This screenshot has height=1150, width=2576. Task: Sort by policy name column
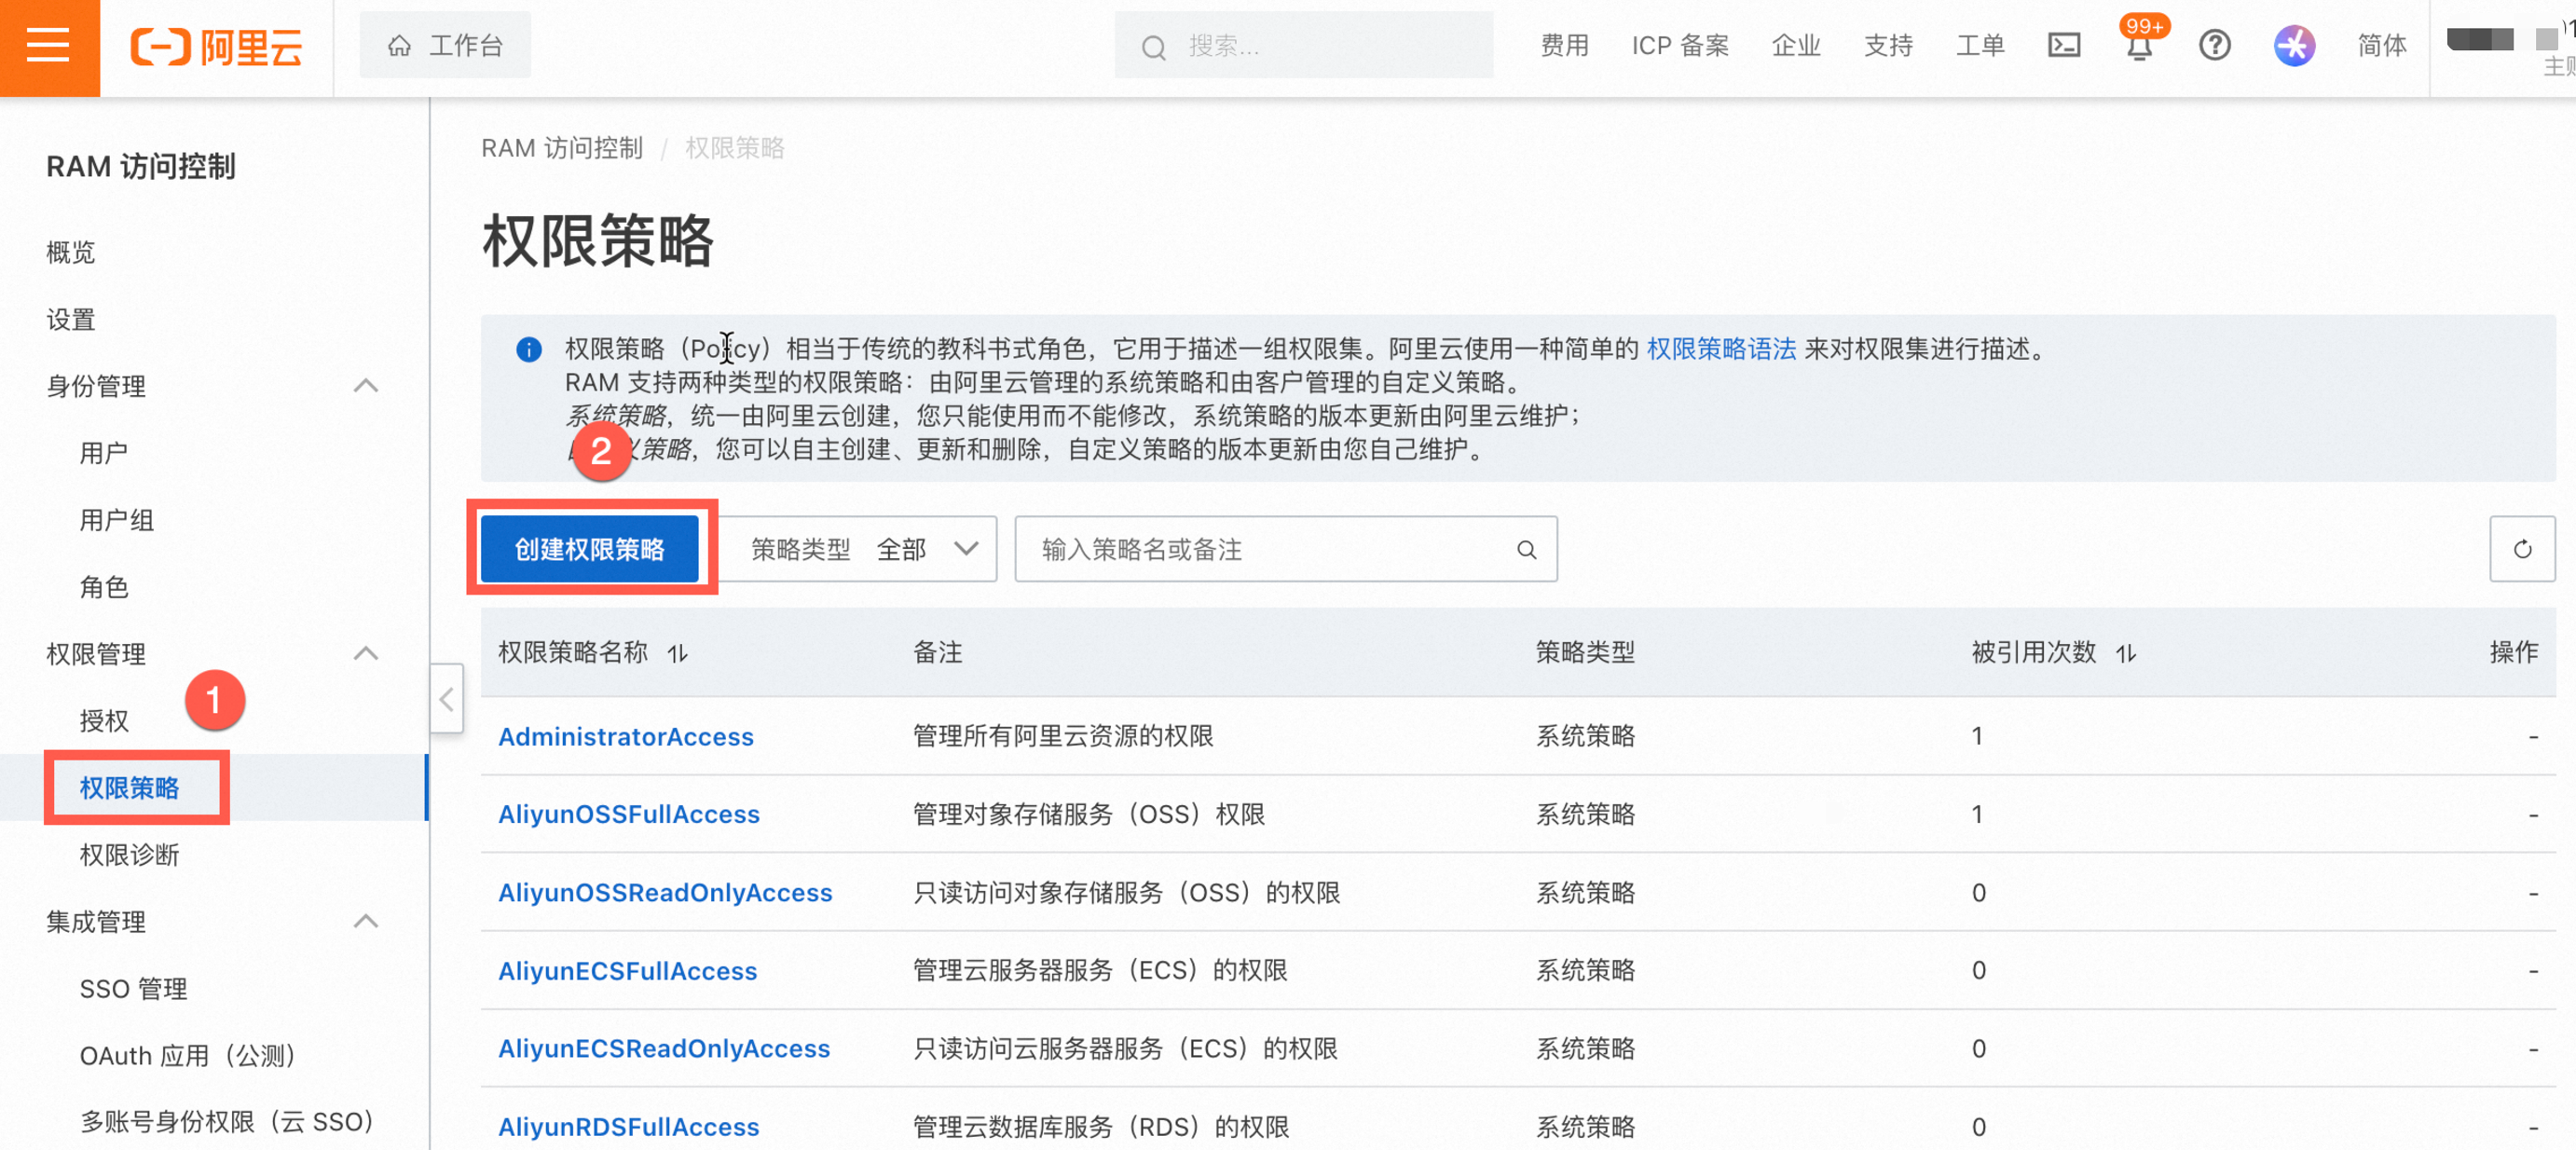(678, 653)
